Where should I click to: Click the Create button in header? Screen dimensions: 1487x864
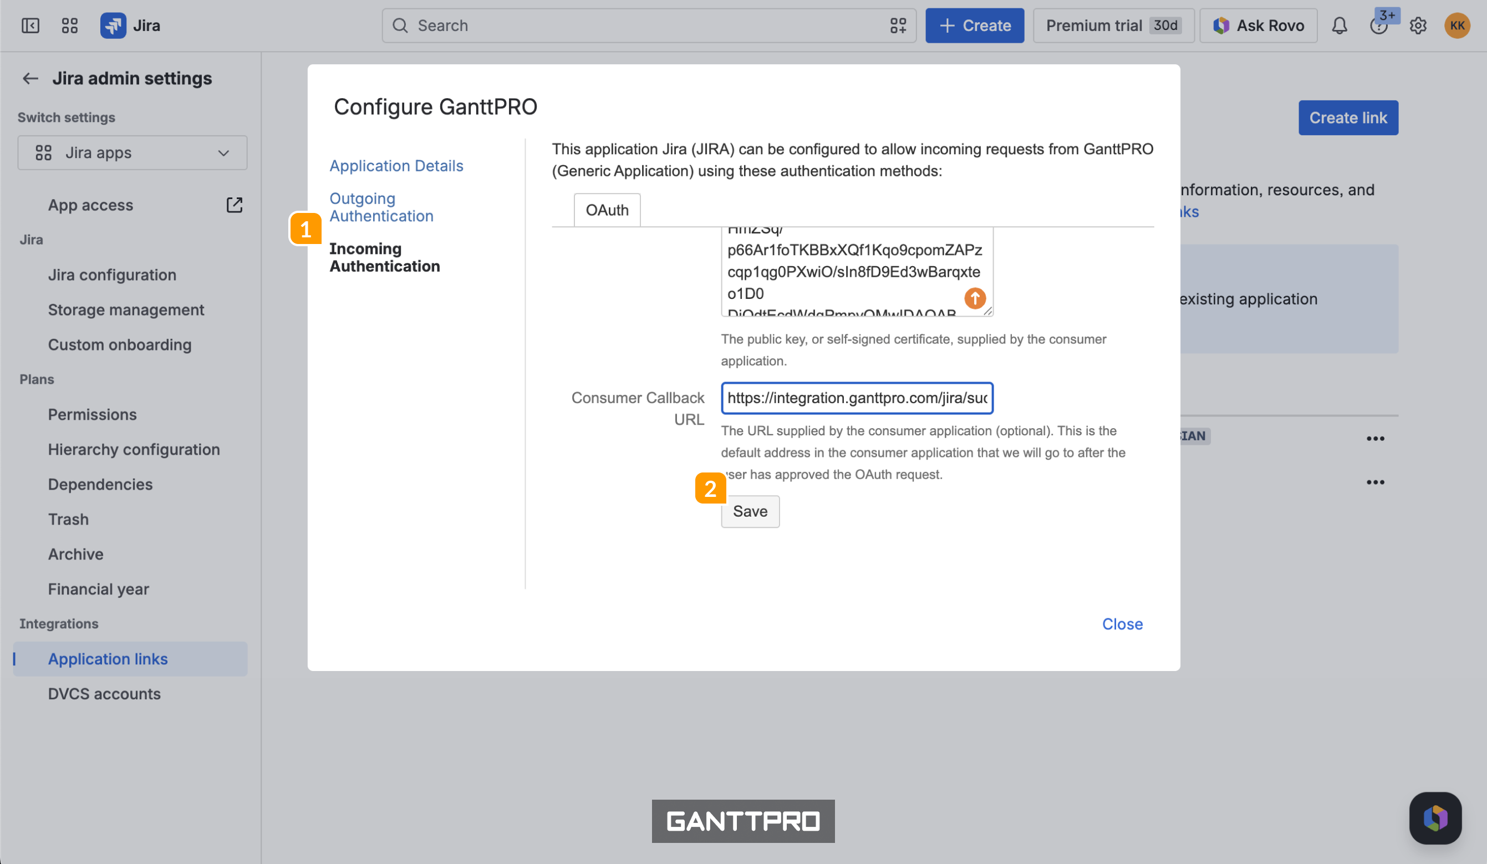[x=975, y=26]
